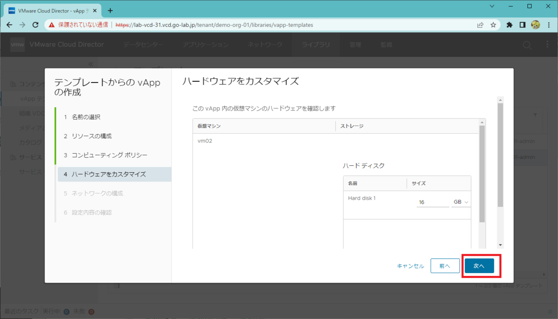Click 最近のタスク in the status bar

pyautogui.click(x=21, y=311)
